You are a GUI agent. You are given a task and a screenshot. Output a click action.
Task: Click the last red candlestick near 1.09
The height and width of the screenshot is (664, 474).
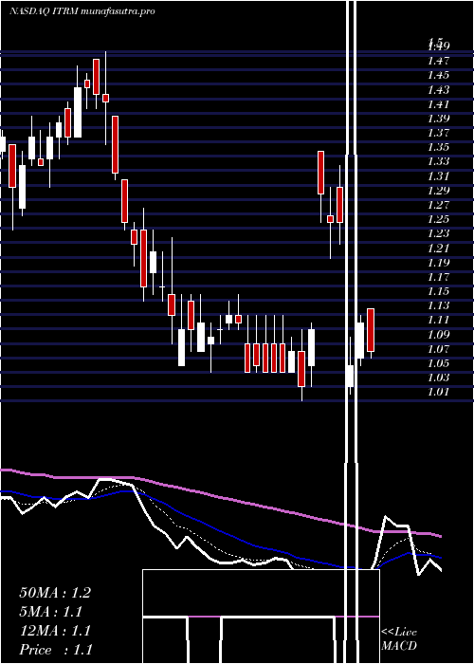tap(371, 330)
